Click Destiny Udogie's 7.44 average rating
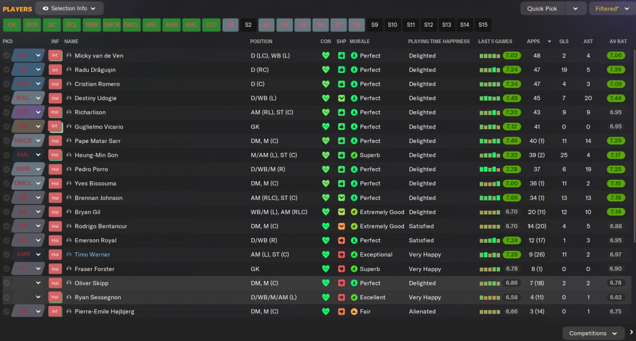Image resolution: width=636 pixels, height=341 pixels. (x=616, y=98)
